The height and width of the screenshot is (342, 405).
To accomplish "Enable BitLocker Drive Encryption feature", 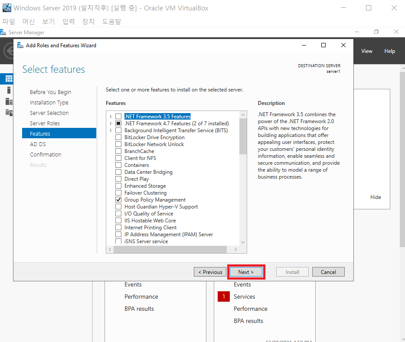I will 118,137.
